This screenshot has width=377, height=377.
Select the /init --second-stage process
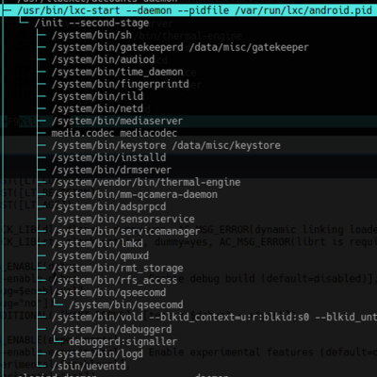point(91,23)
